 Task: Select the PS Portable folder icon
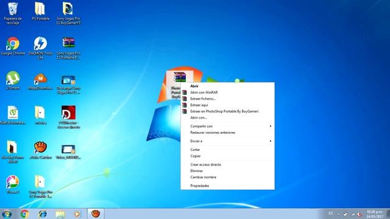coord(40,12)
